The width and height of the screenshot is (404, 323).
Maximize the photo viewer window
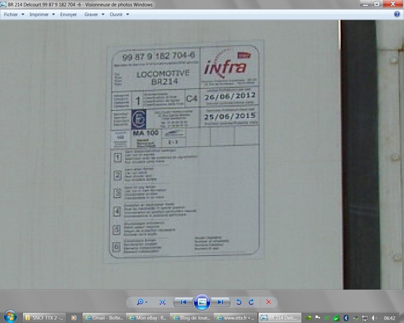377,4
